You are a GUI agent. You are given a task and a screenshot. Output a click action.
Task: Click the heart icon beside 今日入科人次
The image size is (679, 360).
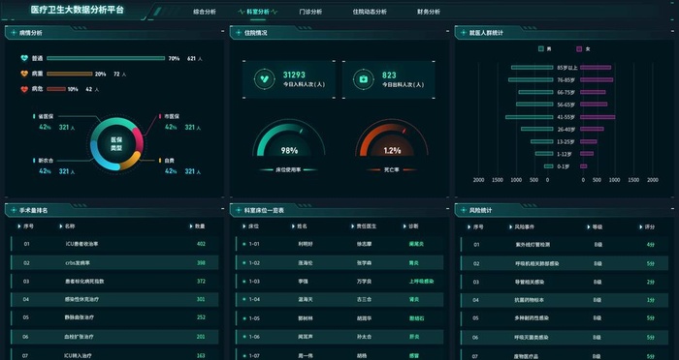tap(265, 79)
